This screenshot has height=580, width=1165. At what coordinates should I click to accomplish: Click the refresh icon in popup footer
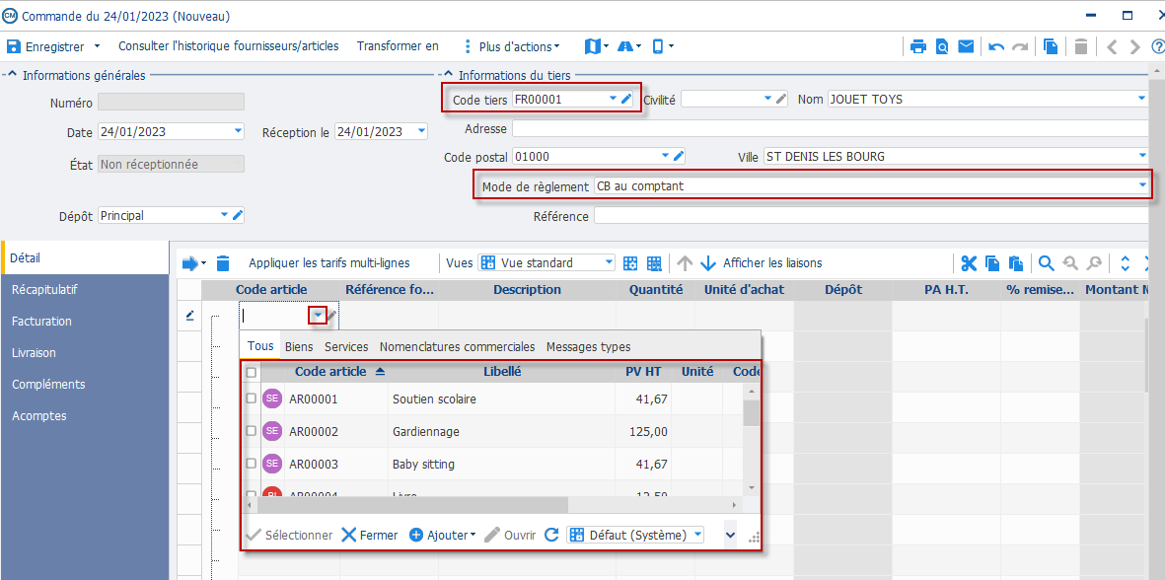(551, 535)
